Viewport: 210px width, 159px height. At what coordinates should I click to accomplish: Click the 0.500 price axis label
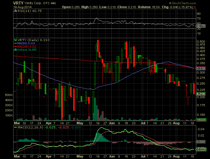click(201, 41)
